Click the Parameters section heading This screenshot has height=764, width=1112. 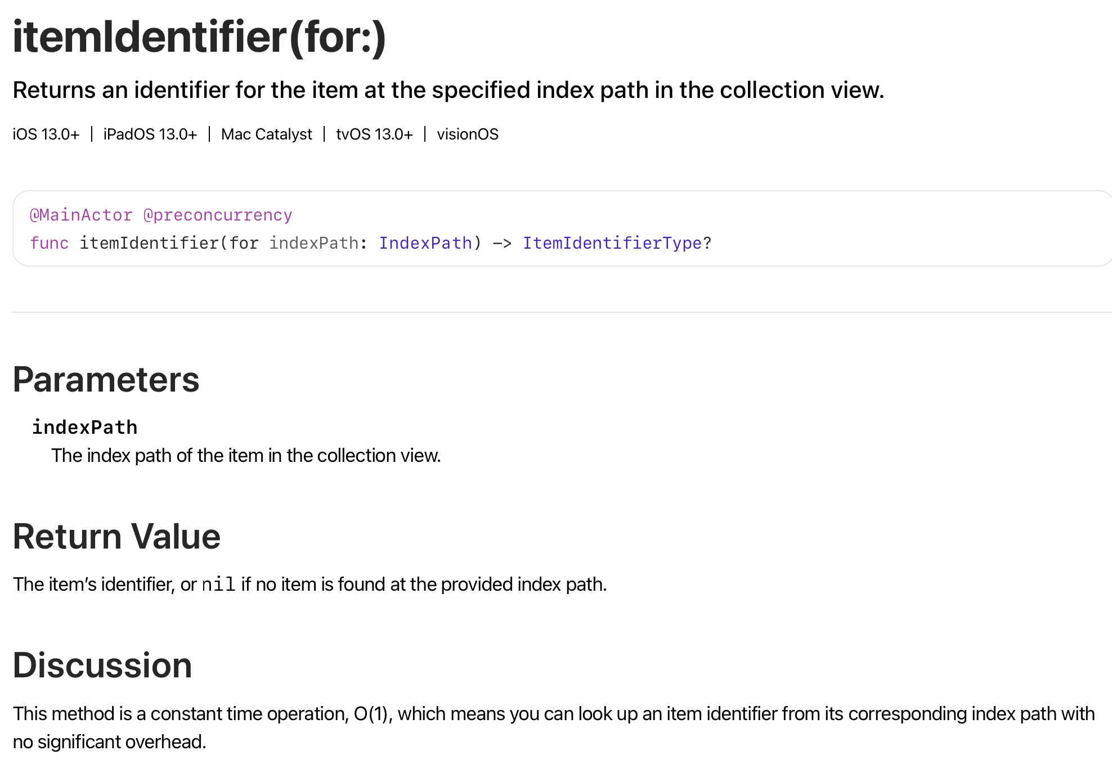[106, 379]
